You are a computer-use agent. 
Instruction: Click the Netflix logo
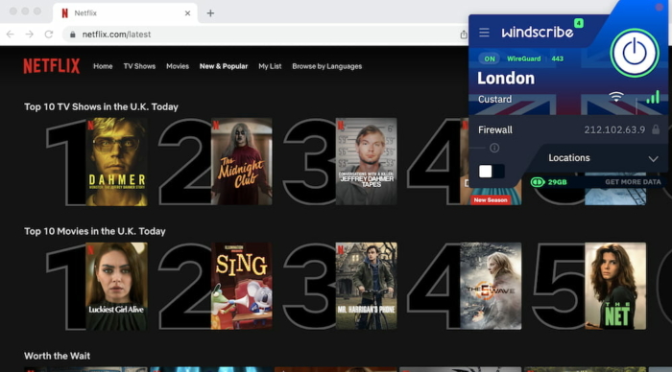tap(52, 66)
